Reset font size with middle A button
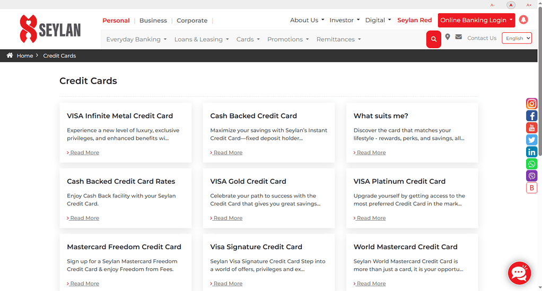Image resolution: width=542 pixels, height=291 pixels. pyautogui.click(x=511, y=5)
